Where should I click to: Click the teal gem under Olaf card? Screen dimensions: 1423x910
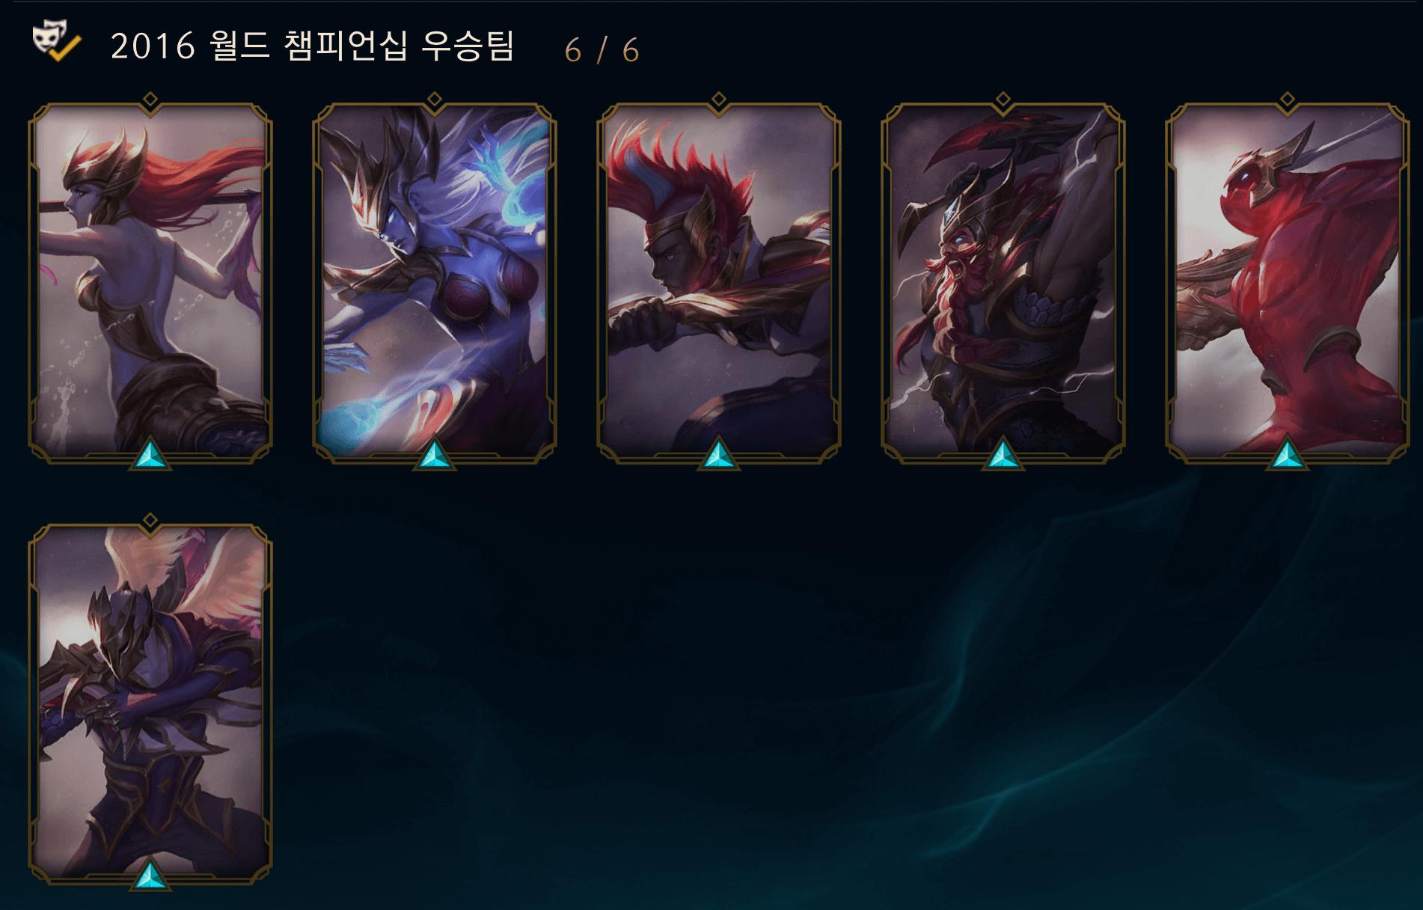[1003, 454]
